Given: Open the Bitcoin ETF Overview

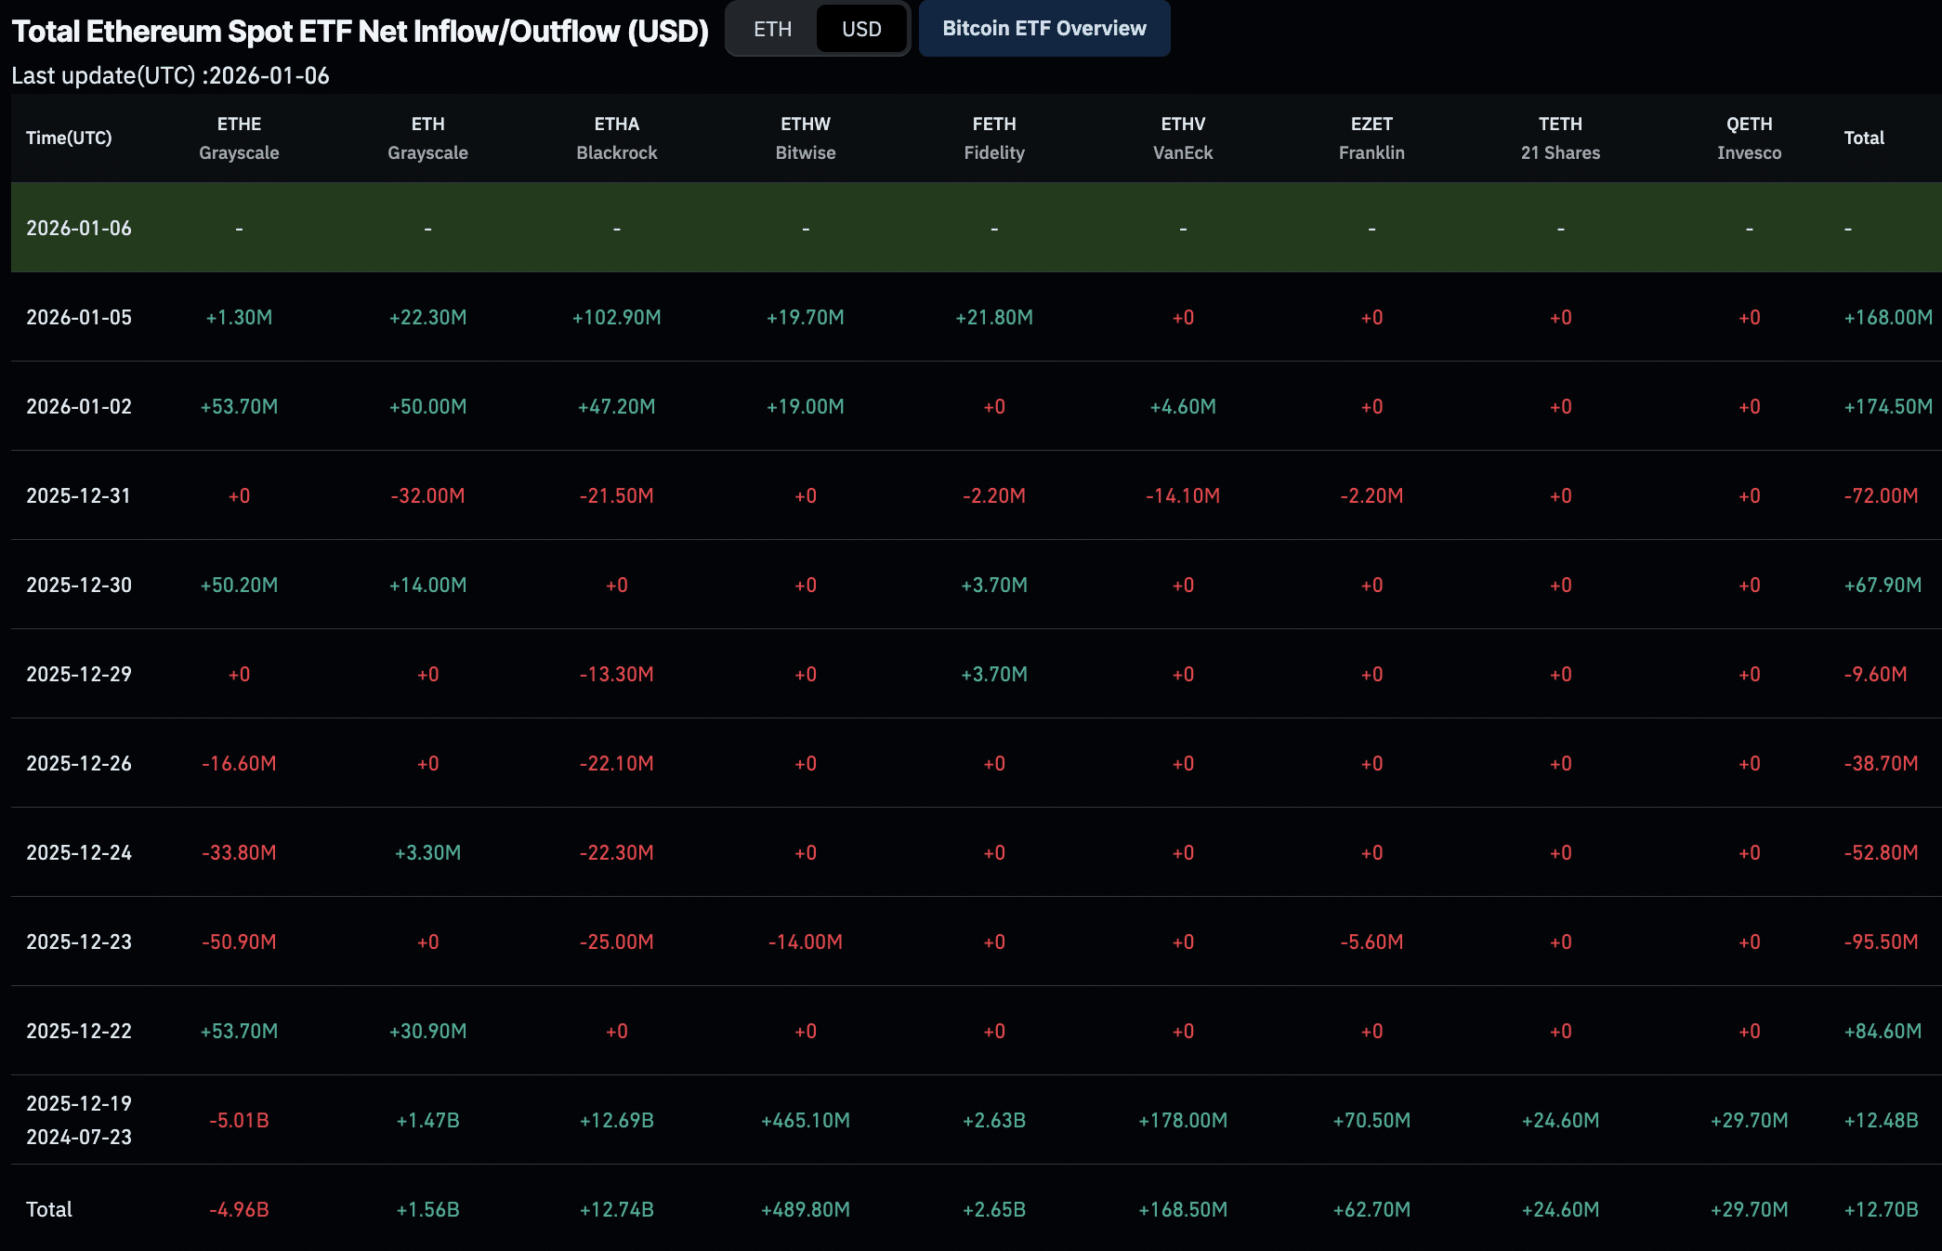Looking at the screenshot, I should click(1043, 29).
